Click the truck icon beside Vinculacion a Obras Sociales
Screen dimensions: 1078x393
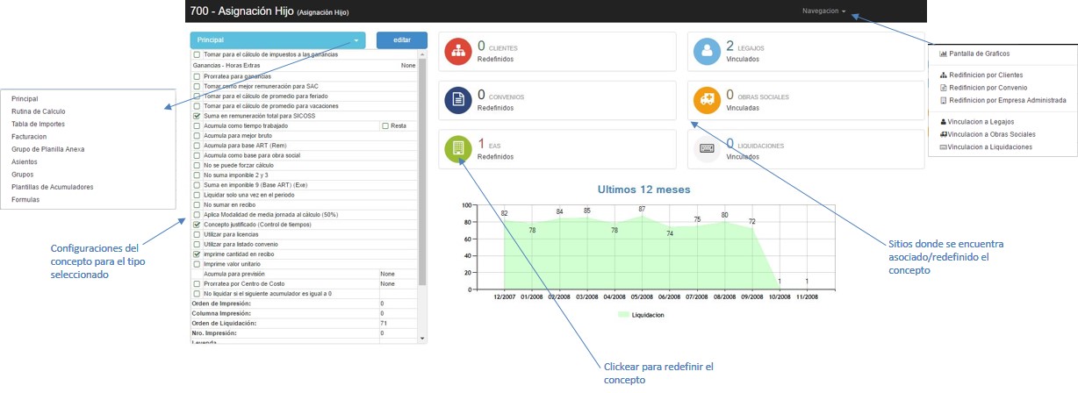(944, 134)
